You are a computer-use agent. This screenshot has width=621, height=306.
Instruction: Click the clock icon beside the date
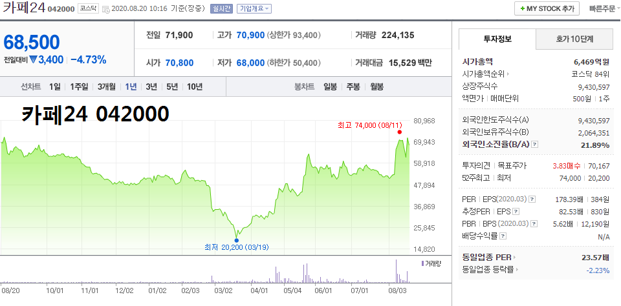(x=106, y=9)
